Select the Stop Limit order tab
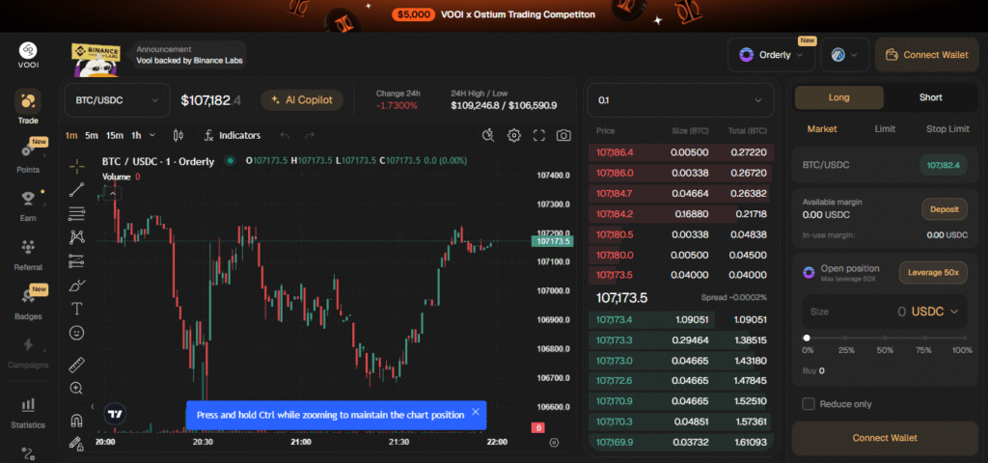 [947, 129]
